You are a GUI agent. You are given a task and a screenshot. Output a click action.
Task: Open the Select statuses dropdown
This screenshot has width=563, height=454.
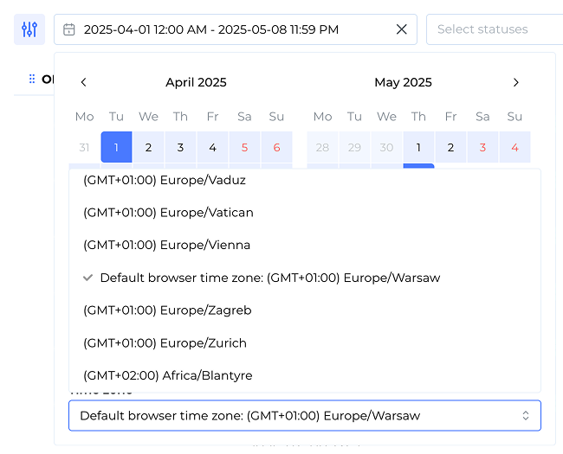(494, 29)
